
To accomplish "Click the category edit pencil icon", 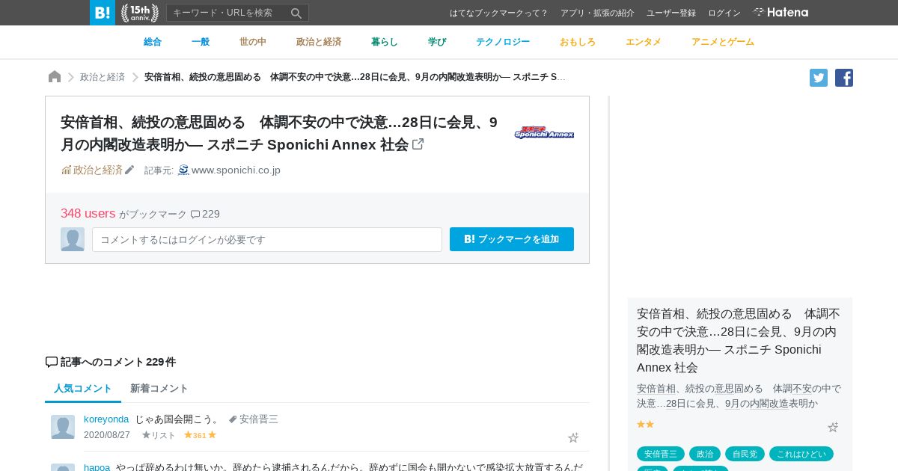I will click(129, 170).
